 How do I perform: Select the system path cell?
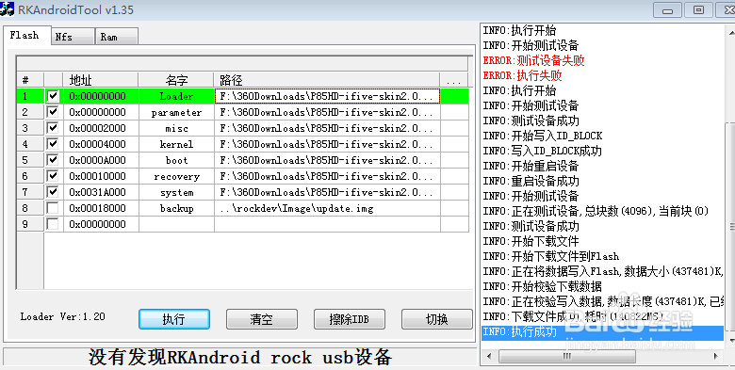pos(327,192)
